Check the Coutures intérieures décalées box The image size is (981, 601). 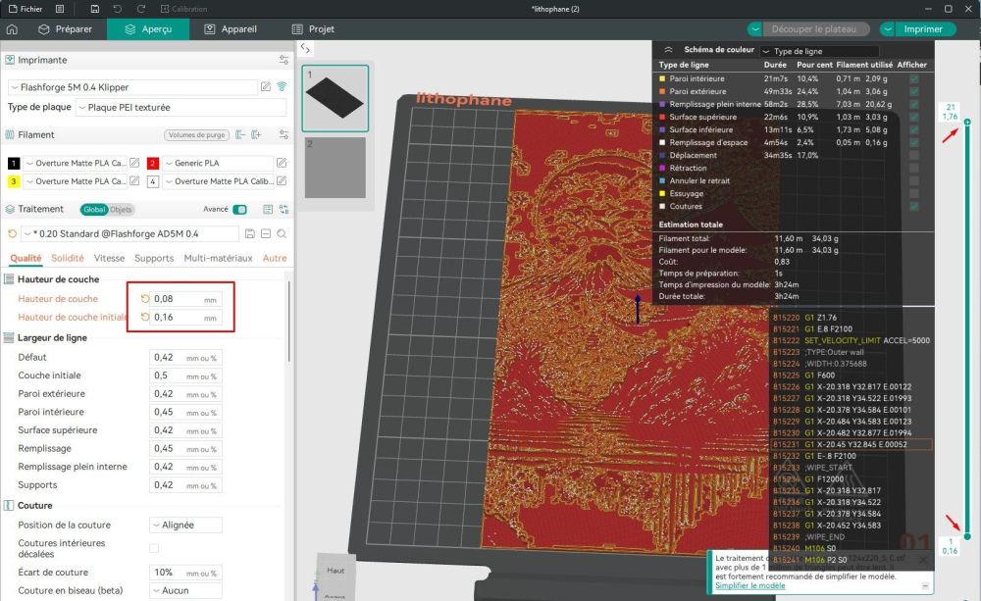tap(154, 548)
